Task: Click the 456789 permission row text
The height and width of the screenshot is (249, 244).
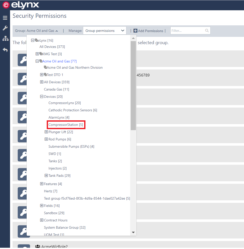Action: coord(143,75)
